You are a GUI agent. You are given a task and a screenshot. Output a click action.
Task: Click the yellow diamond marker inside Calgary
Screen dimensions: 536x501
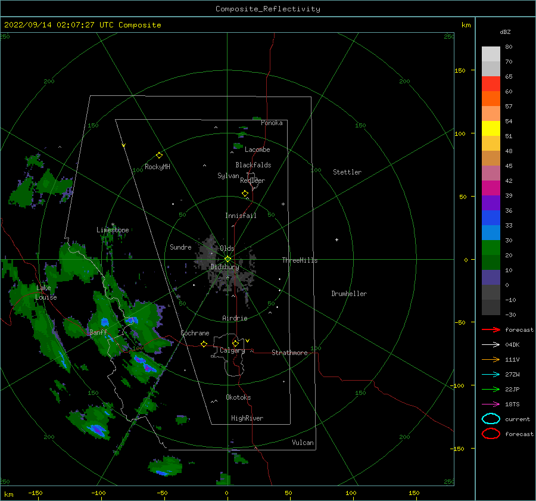click(235, 343)
